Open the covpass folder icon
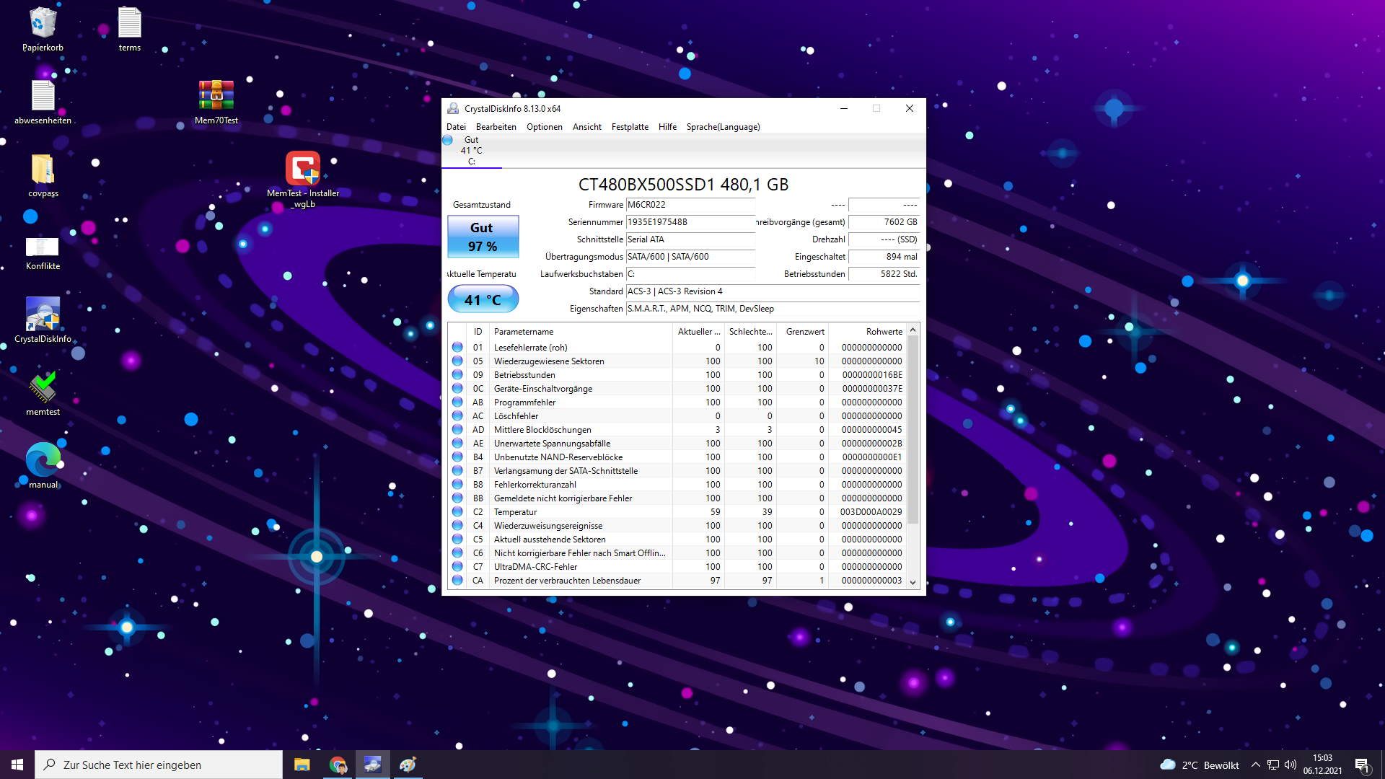 coord(43,171)
